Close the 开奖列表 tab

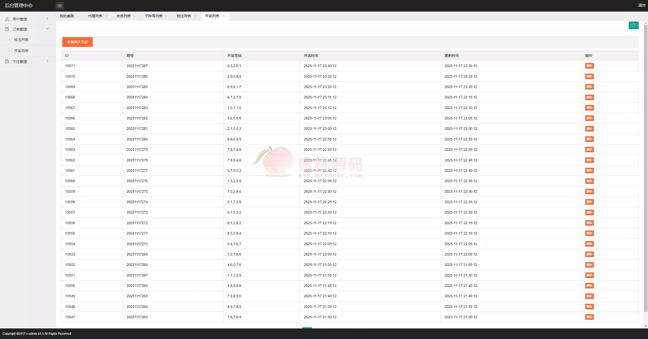click(x=224, y=16)
